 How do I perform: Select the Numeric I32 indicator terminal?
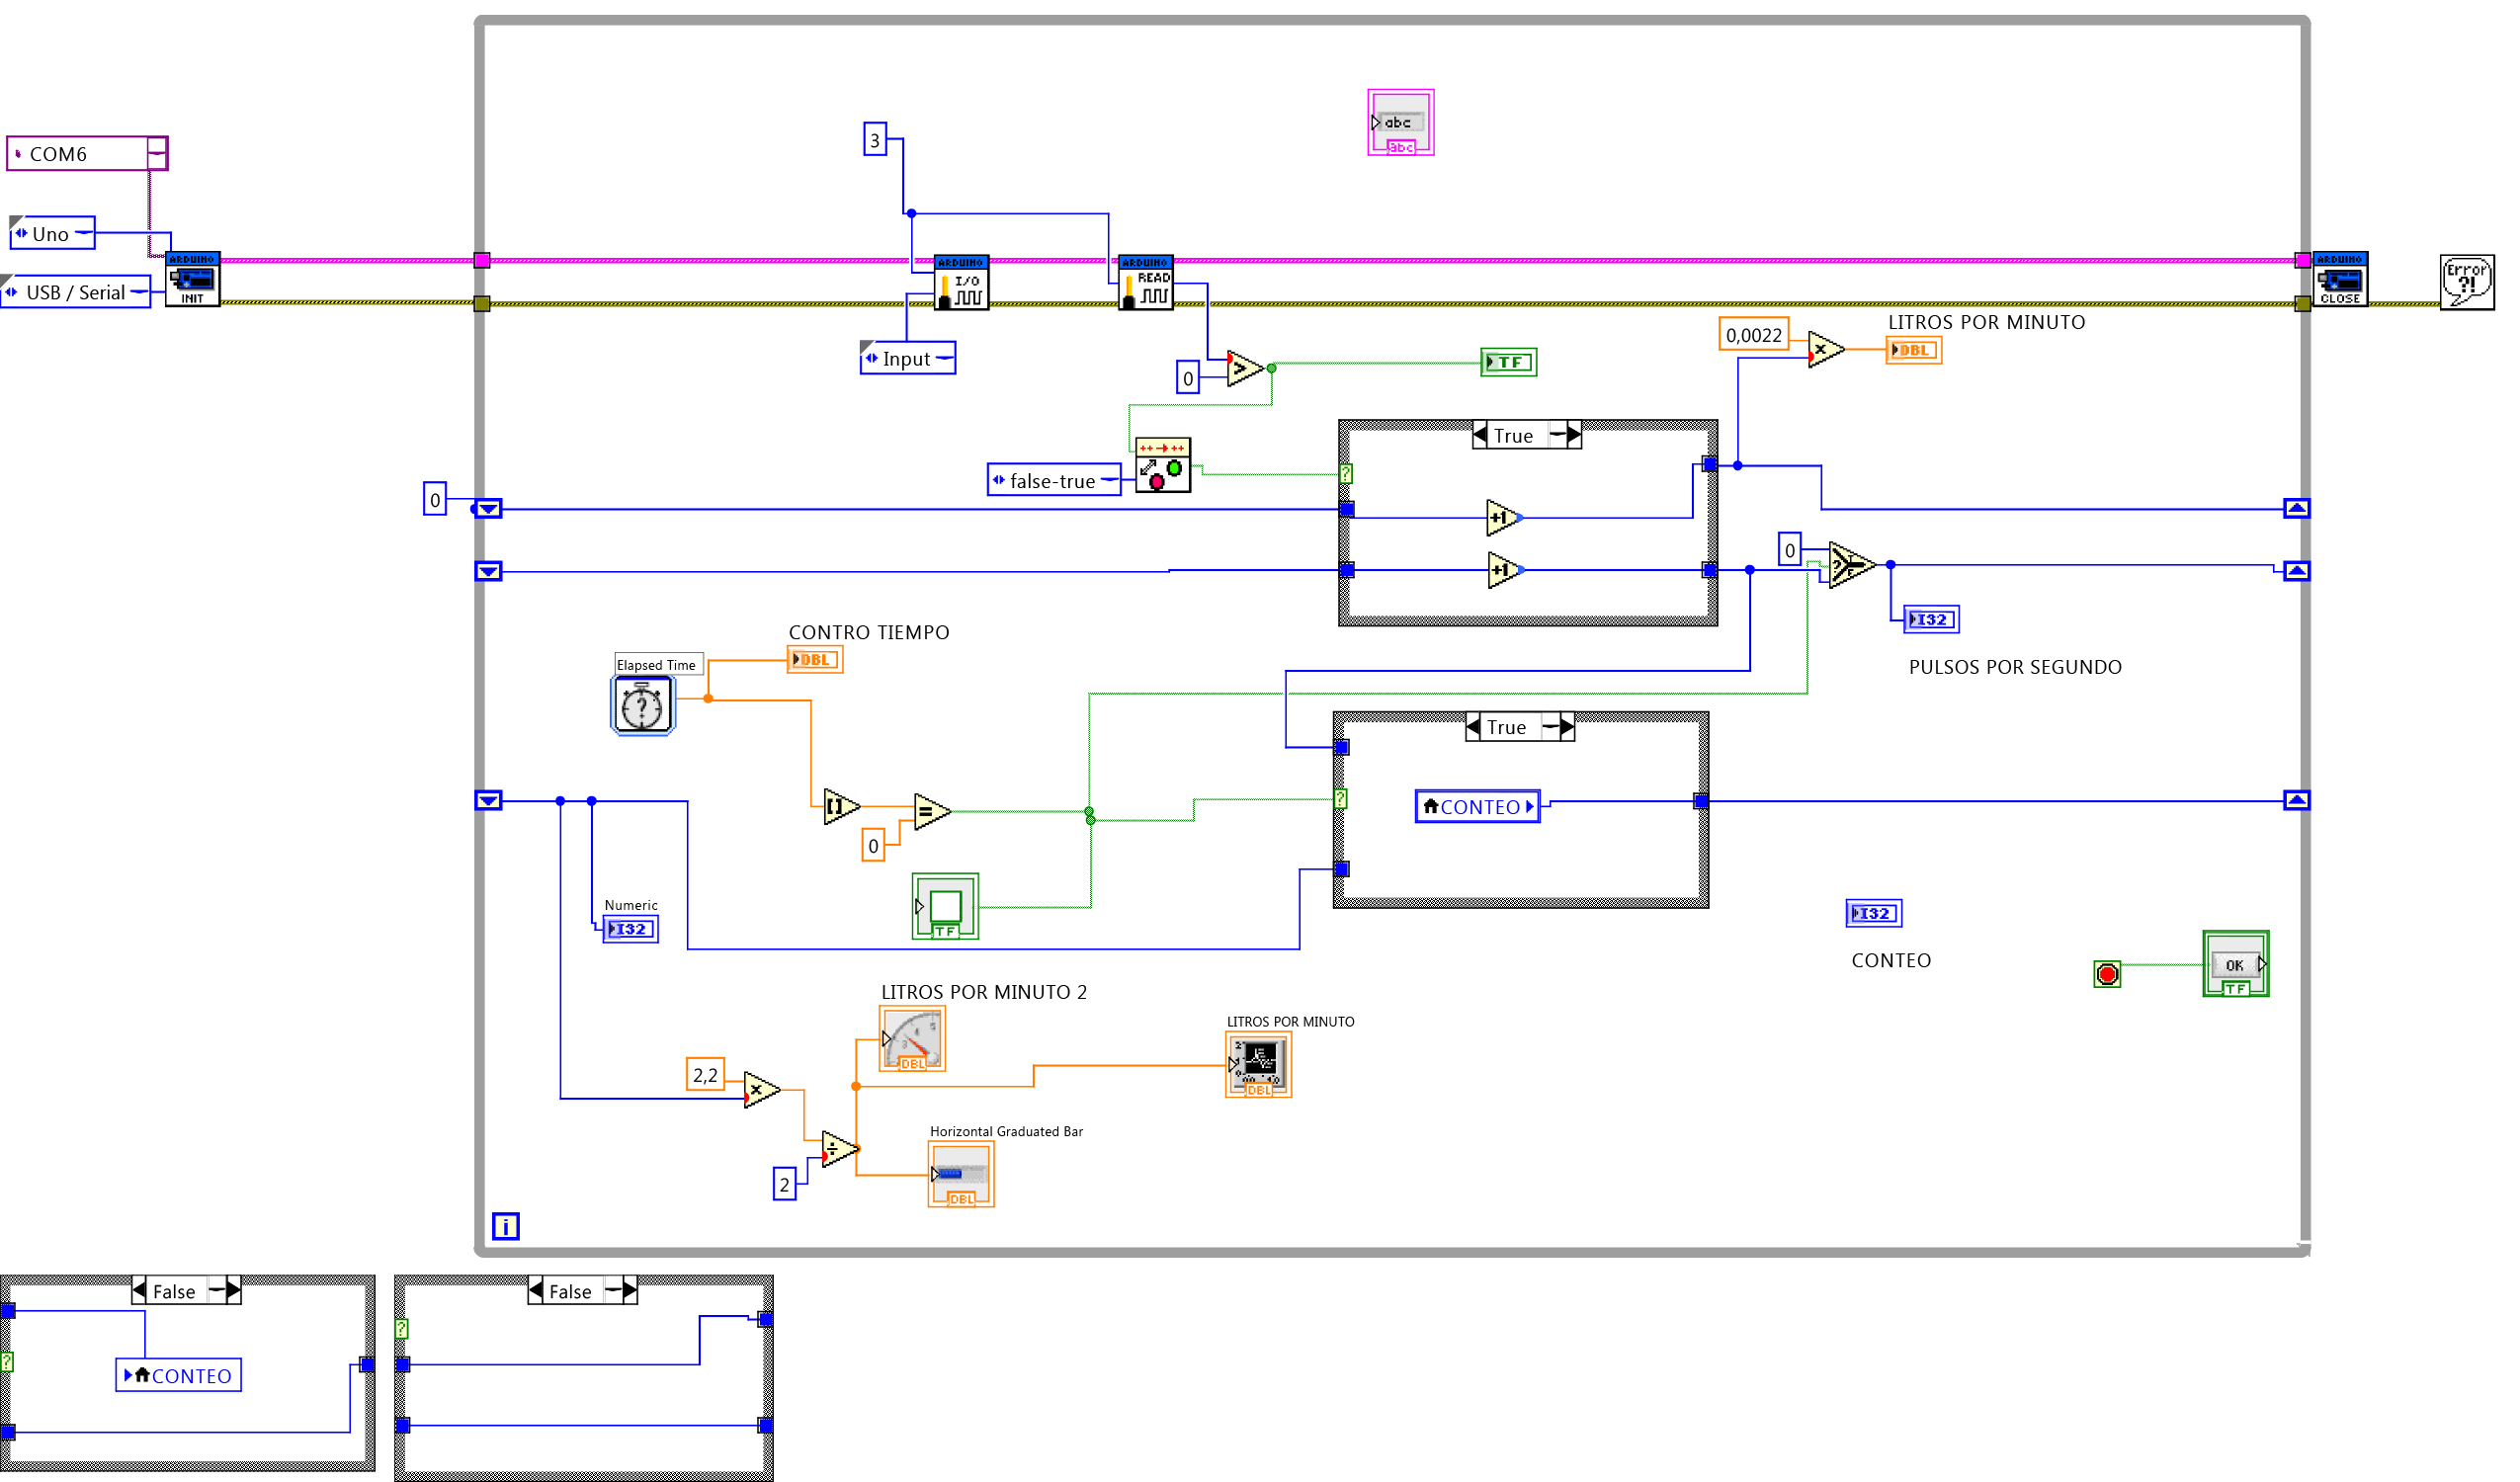point(630,931)
